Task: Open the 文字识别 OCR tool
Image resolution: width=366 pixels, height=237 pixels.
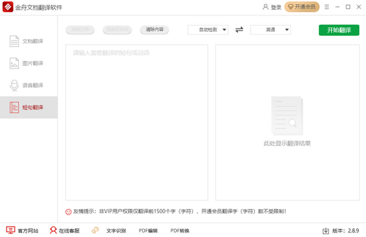Action: pyautogui.click(x=116, y=231)
